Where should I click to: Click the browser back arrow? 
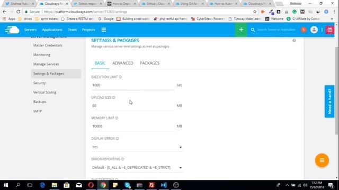click(x=5, y=12)
